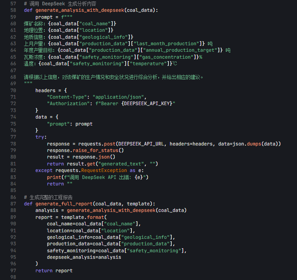Click raise_for_status on line 79
The height and width of the screenshot is (280, 297).
coord(96,150)
